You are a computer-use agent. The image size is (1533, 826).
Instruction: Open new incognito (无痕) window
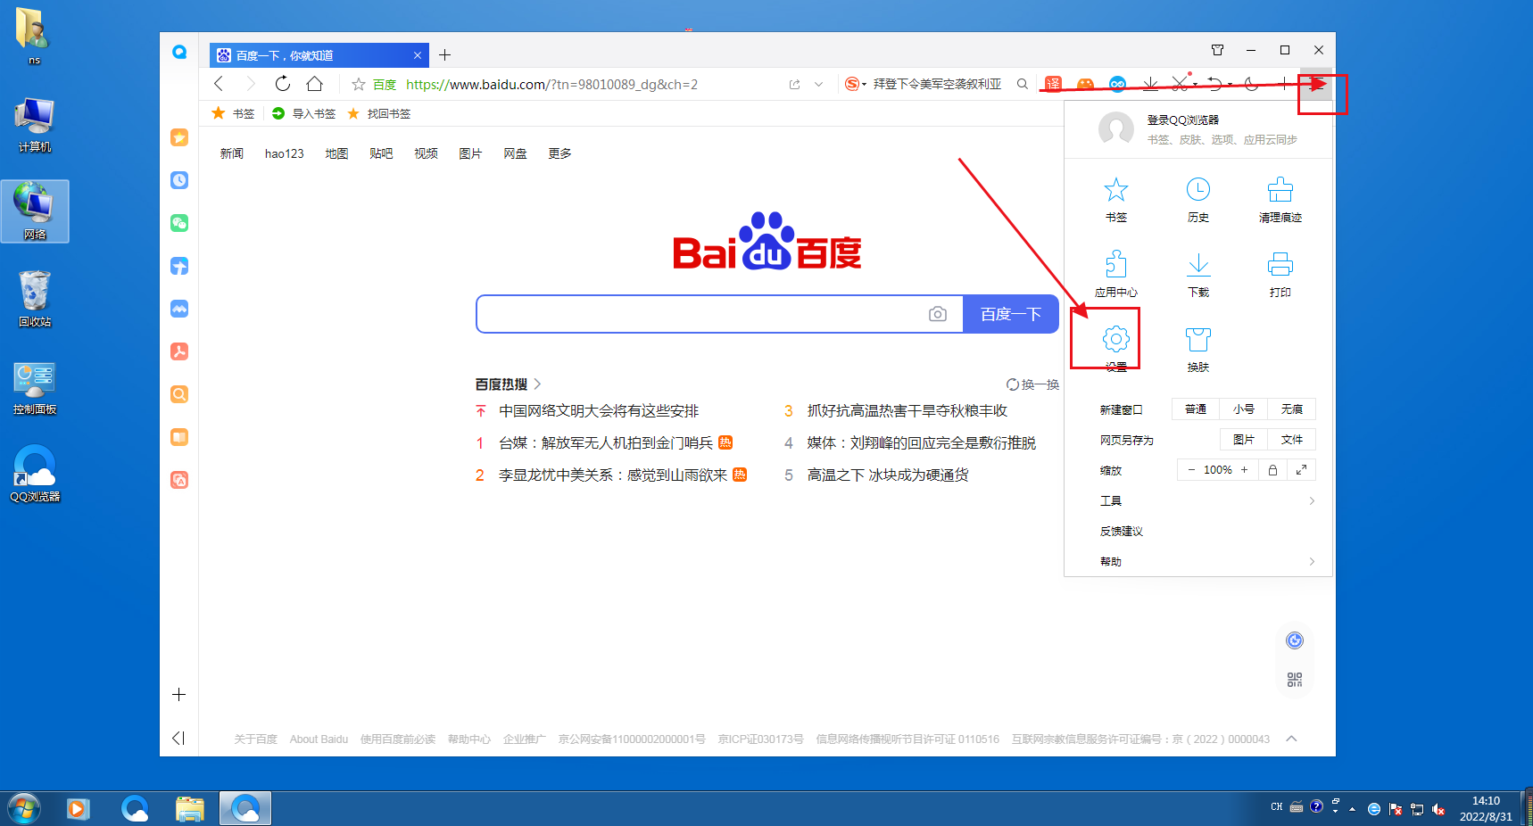click(x=1292, y=409)
